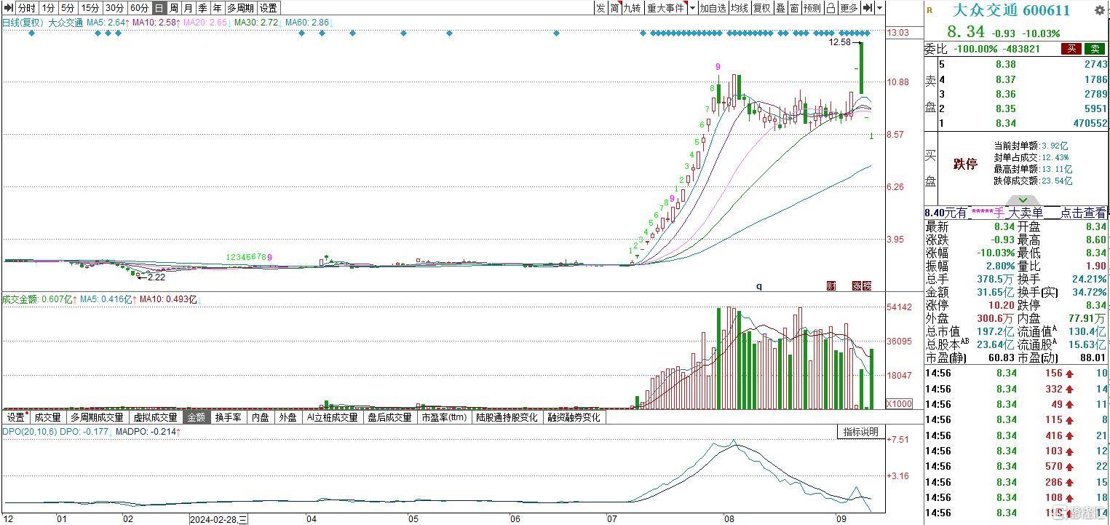Toggle 九转 indicator on chart

coord(633,8)
